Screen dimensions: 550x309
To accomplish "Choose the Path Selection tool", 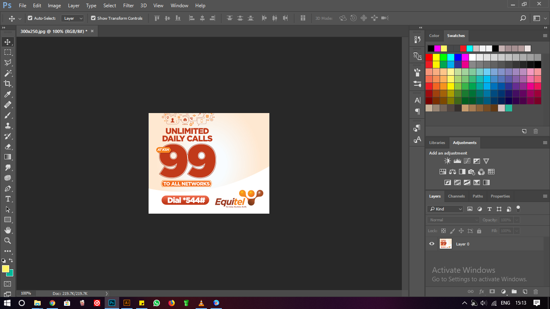I will click(8, 209).
